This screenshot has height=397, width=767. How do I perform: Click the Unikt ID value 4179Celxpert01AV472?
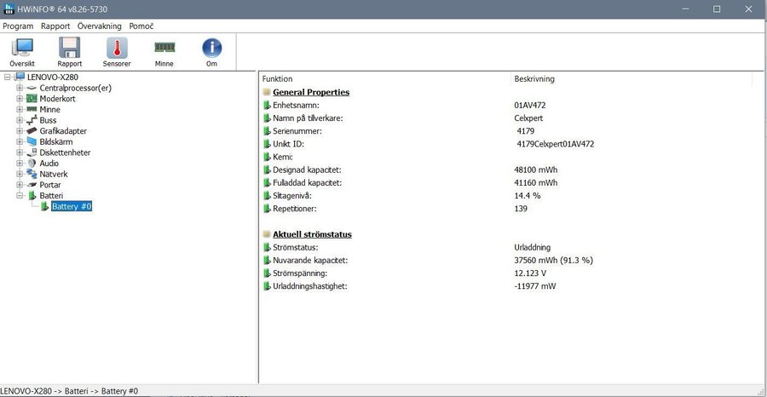tap(555, 144)
